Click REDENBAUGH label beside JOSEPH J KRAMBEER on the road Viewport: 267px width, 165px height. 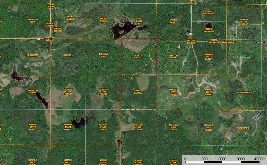coord(228,42)
